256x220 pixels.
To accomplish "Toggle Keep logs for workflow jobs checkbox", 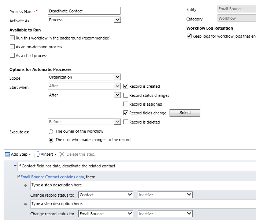I will (189, 36).
